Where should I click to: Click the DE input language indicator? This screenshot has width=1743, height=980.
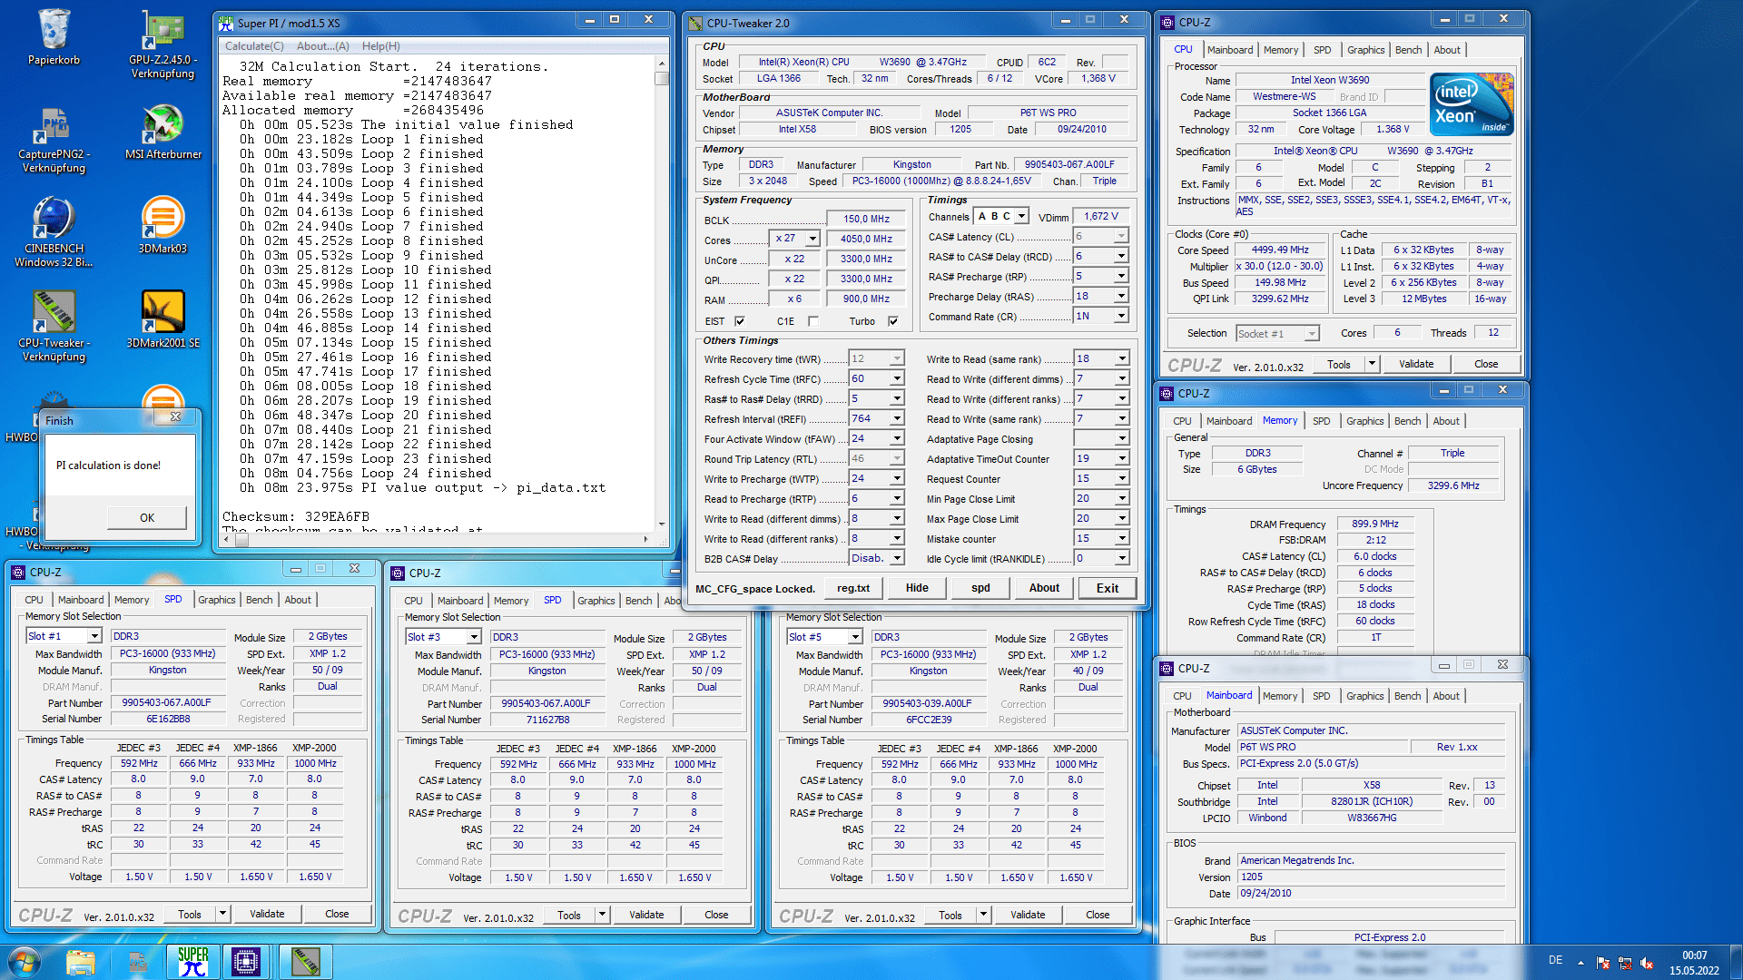pos(1555,960)
